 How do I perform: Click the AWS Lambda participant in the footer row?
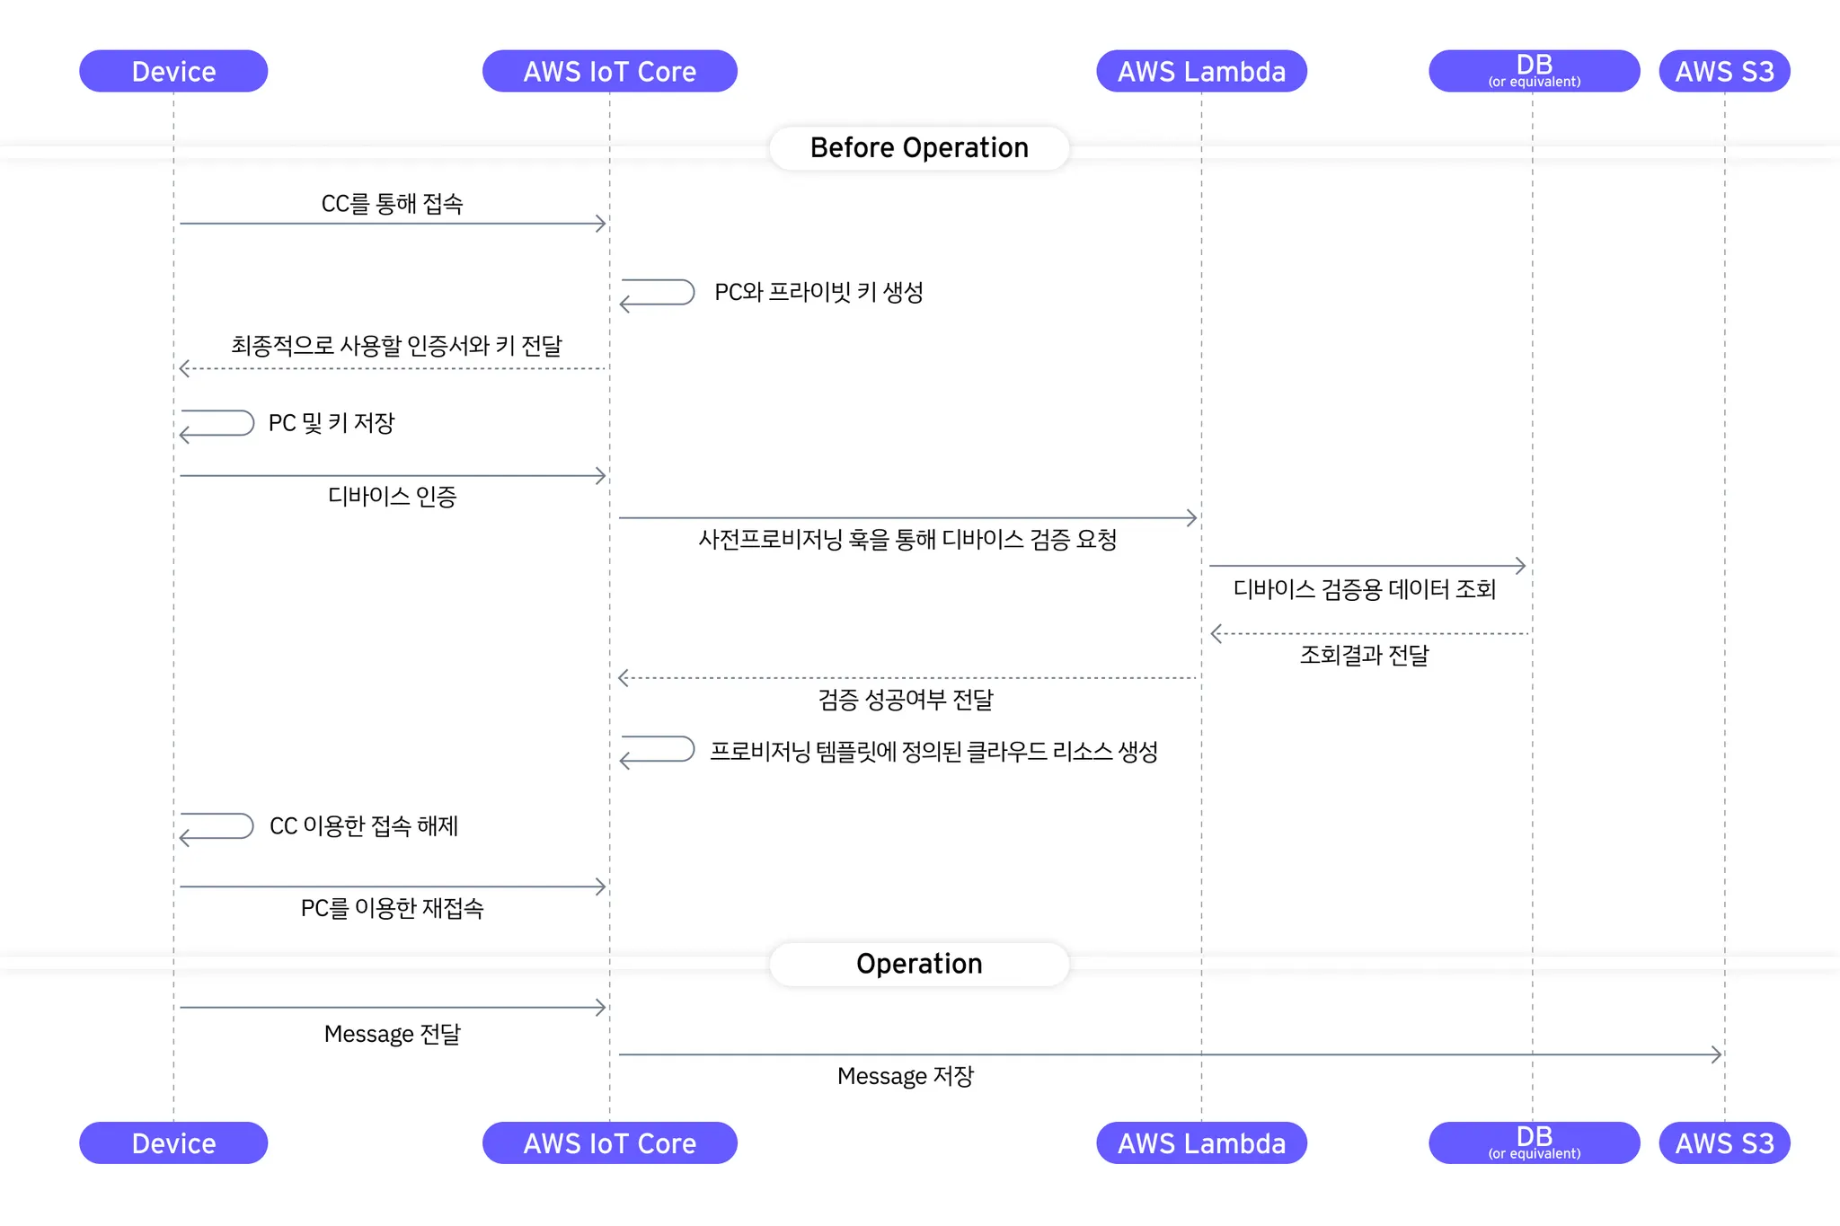pyautogui.click(x=1201, y=1143)
